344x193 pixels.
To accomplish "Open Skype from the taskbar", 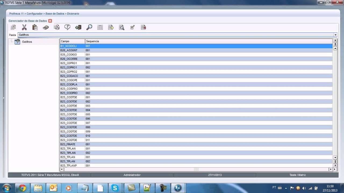I will pos(115,188).
